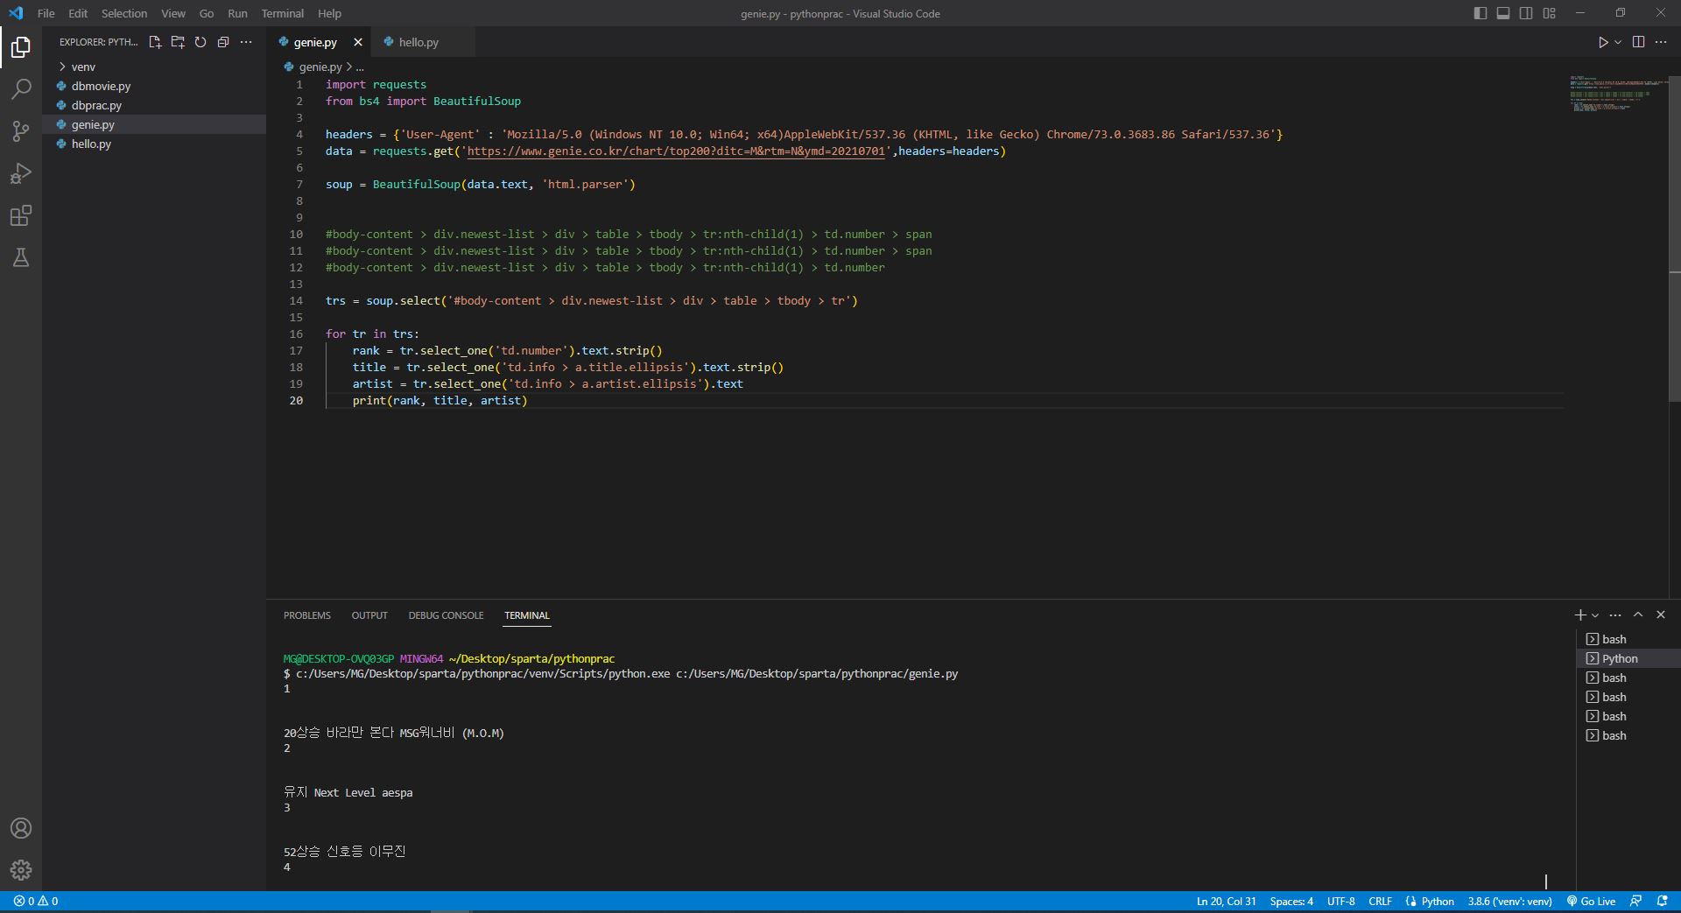Click the feedback icon in status bar

pyautogui.click(x=1635, y=901)
